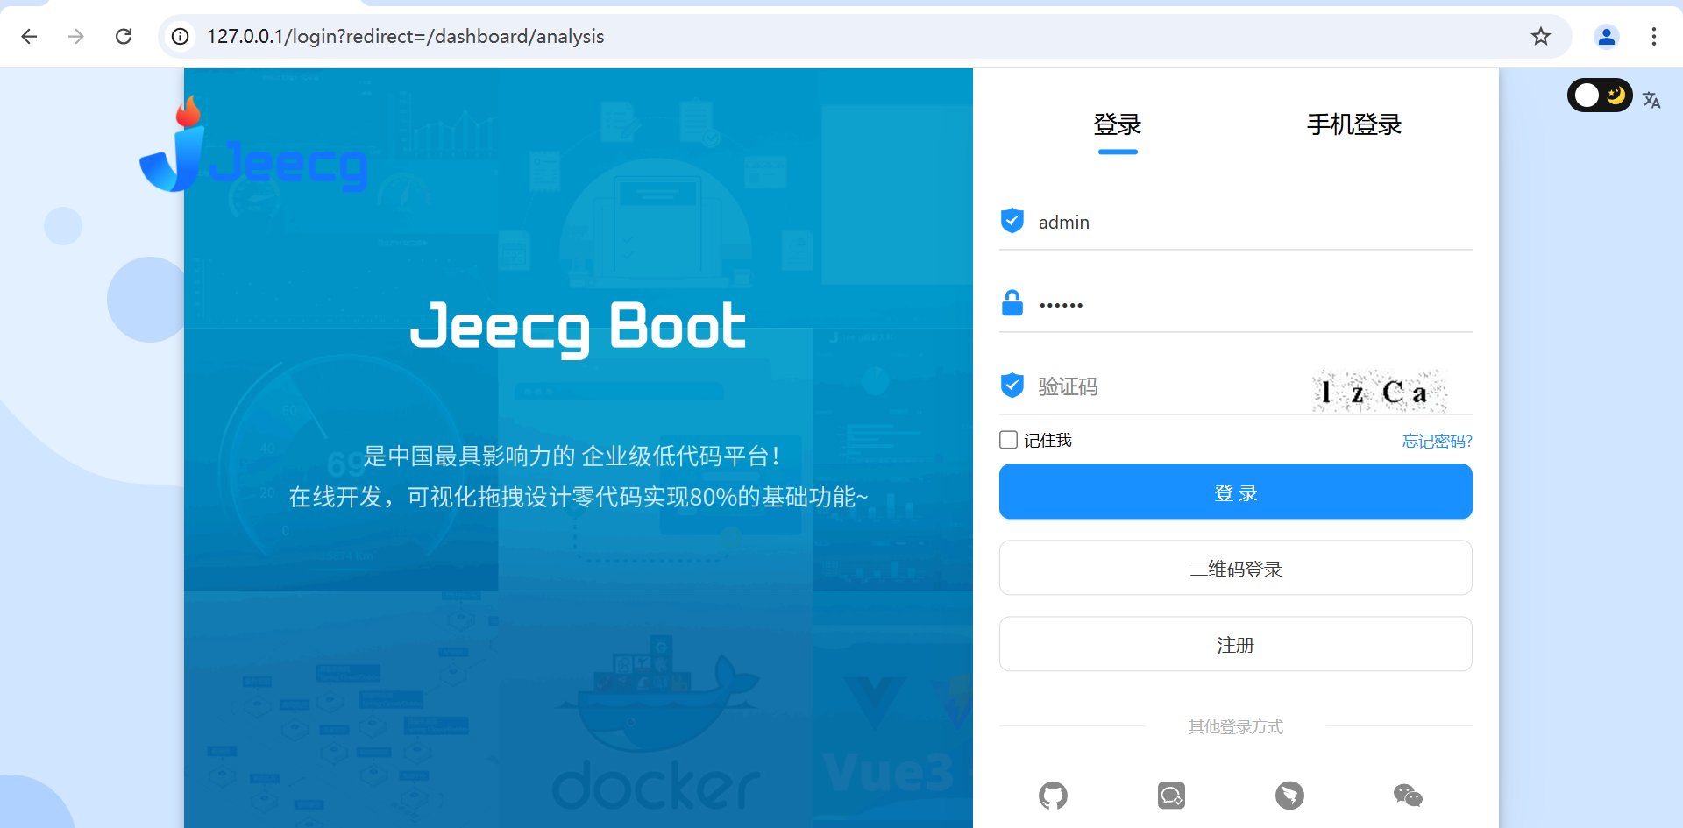Refresh the captcha image
Screen dimensions: 1683x828
tap(1379, 391)
